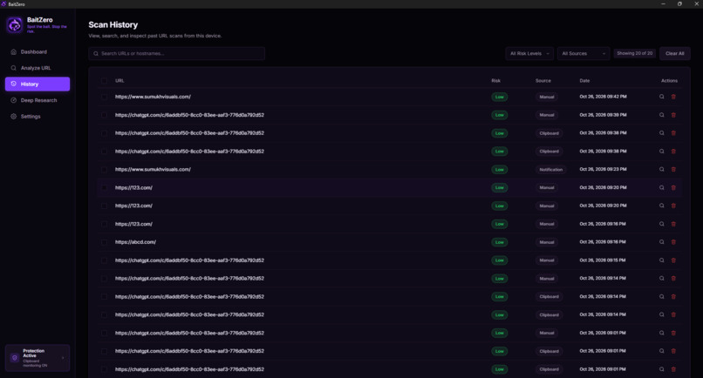Click the sumukhvisuals URL scanned at 09:42 PM
Image resolution: width=703 pixels, height=378 pixels.
tap(153, 97)
